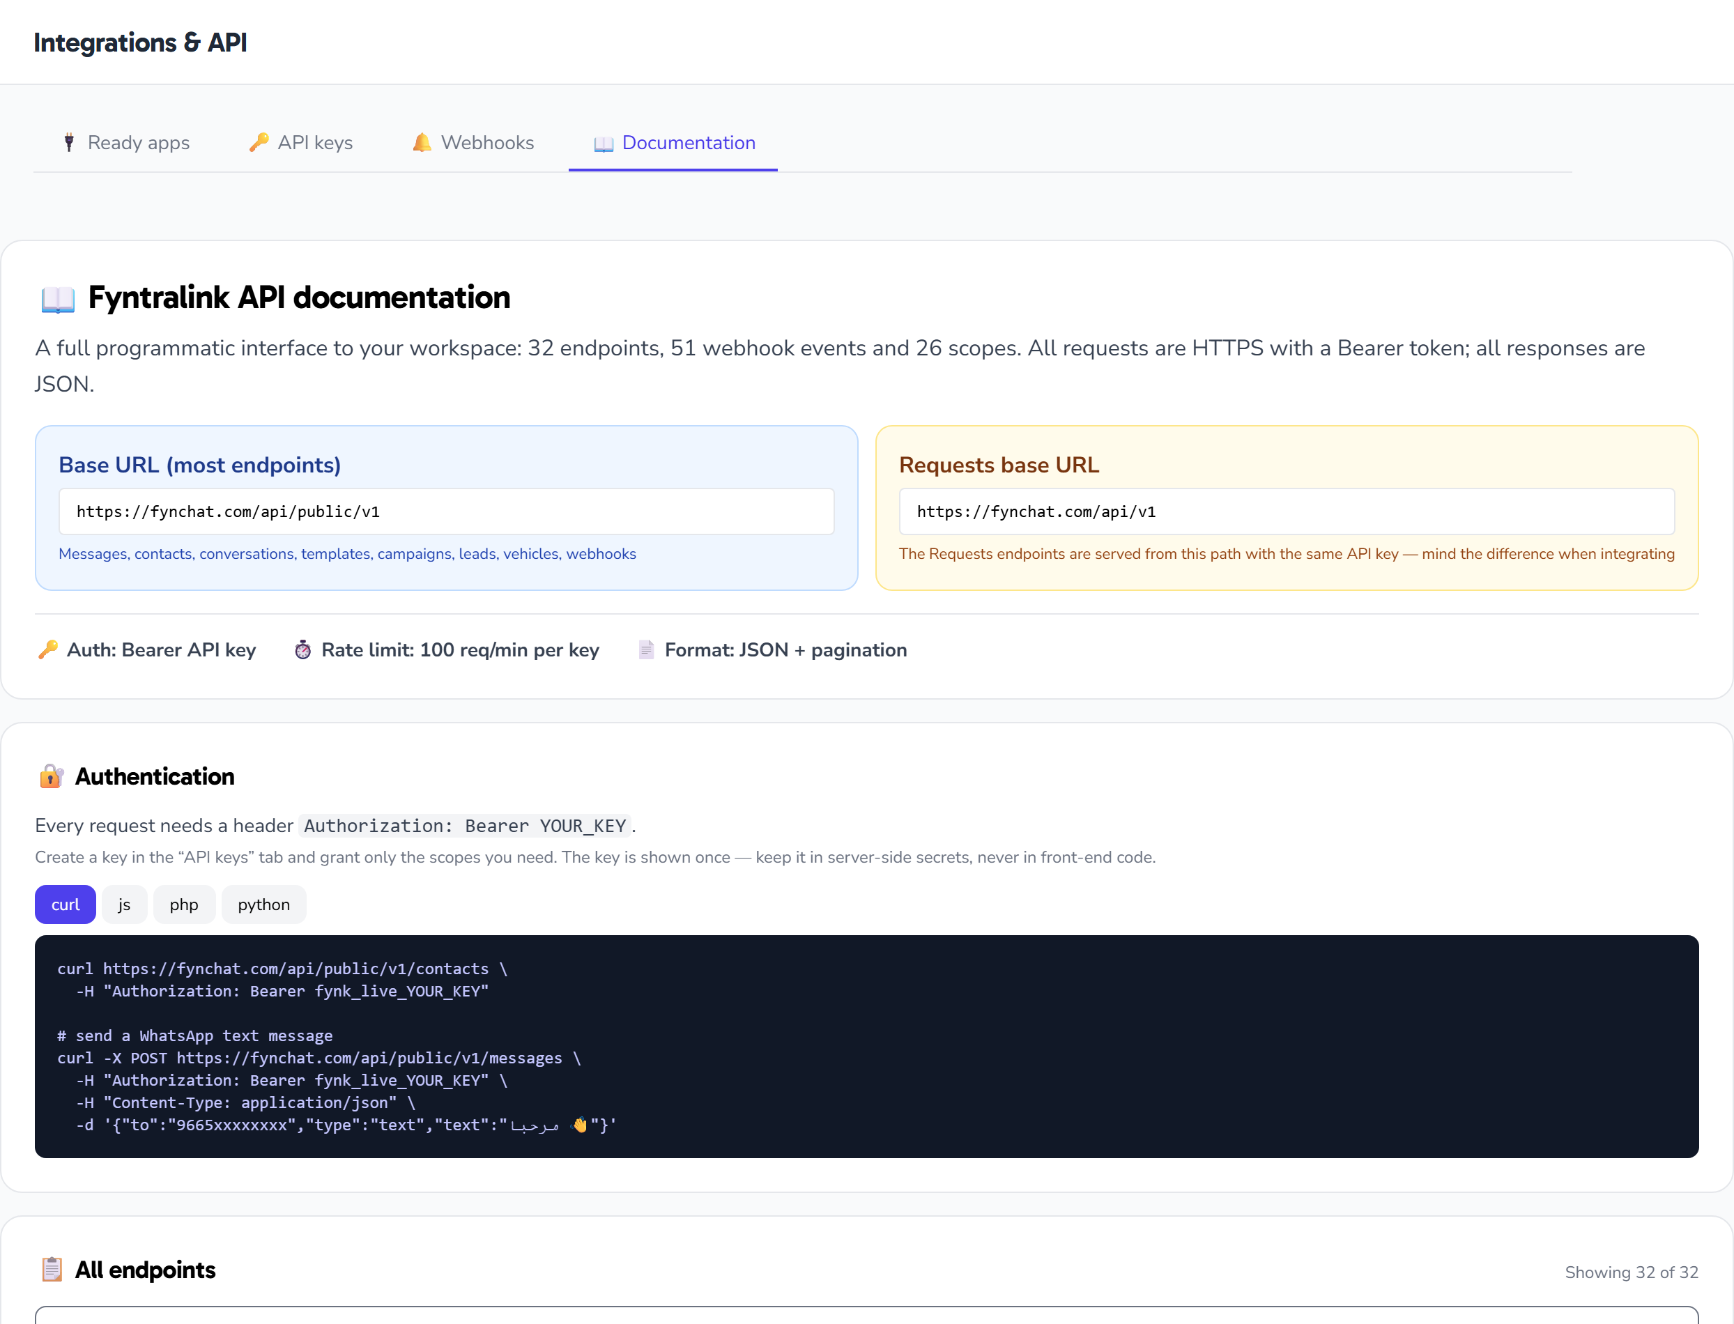Switch code sample to js
The height and width of the screenshot is (1324, 1734).
[125, 905]
